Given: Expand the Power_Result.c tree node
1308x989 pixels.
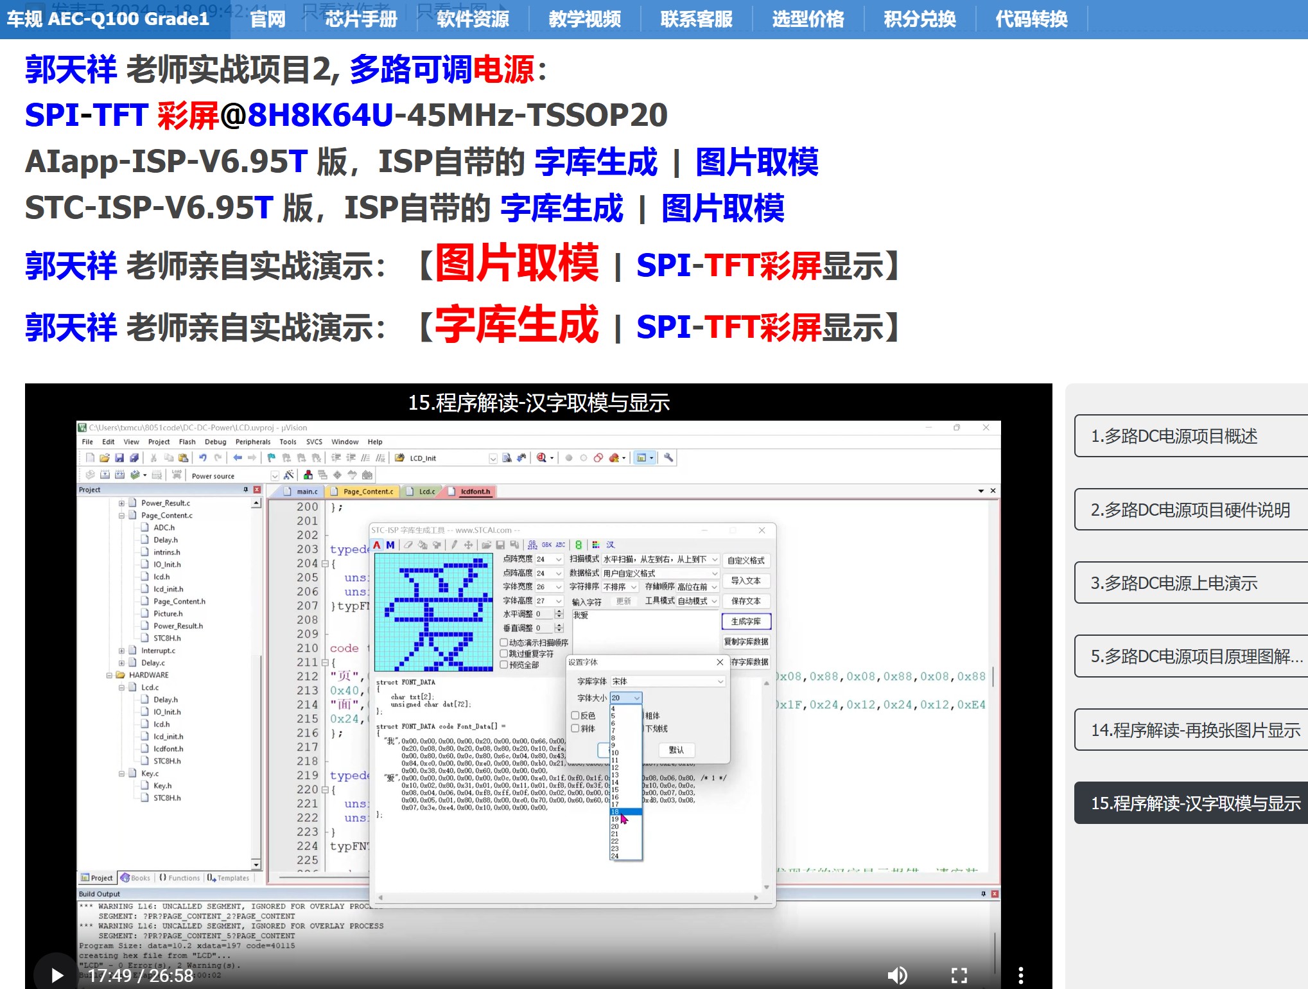Looking at the screenshot, I should click(121, 503).
